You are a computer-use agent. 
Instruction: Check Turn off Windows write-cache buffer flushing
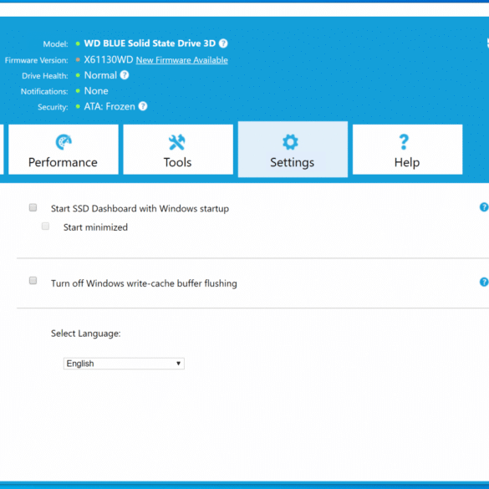(33, 281)
